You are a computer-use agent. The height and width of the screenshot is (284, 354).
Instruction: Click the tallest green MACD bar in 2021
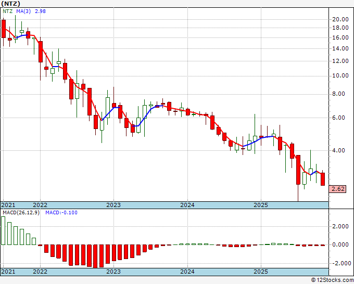(3, 230)
